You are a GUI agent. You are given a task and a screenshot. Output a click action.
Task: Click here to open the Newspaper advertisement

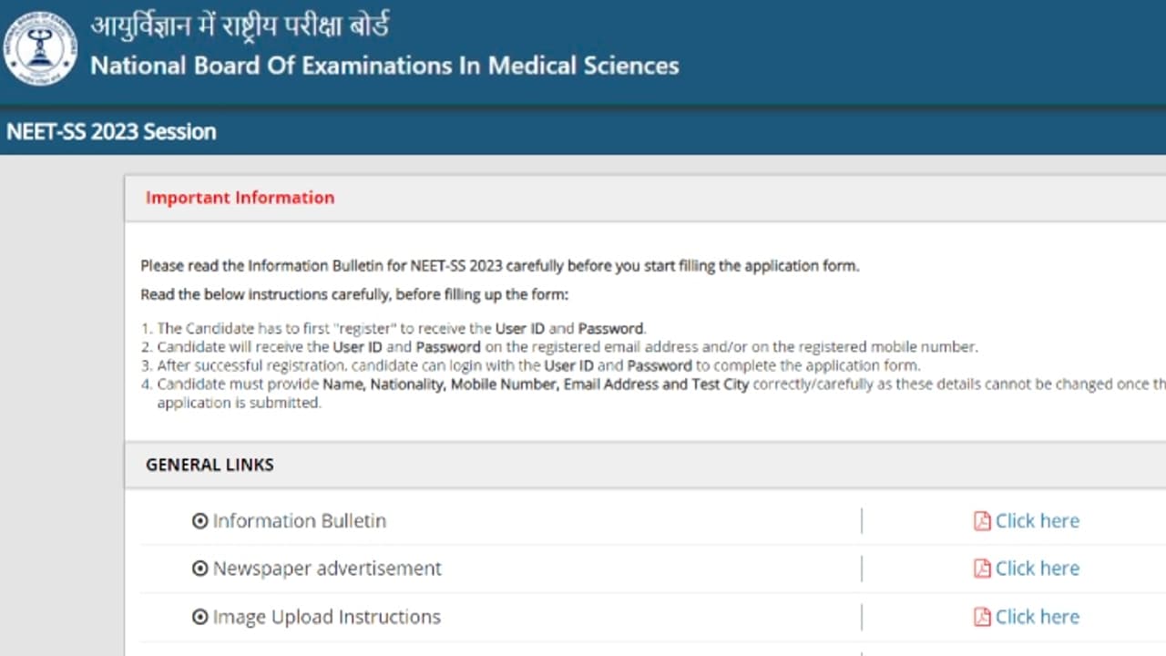pyautogui.click(x=1038, y=568)
